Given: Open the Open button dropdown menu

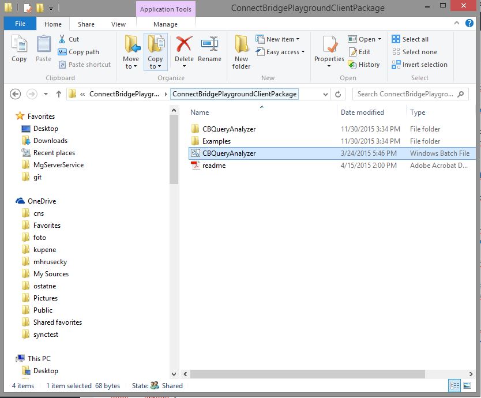Looking at the screenshot, I should coord(379,39).
